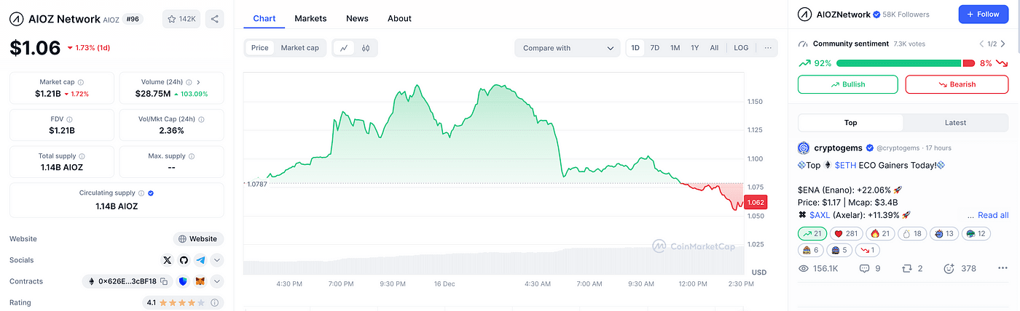Select the 7D time range
The height and width of the screenshot is (311, 1020).
[655, 48]
